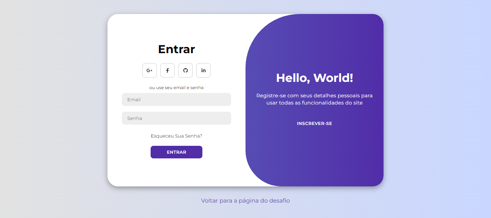This screenshot has height=218, width=491.
Task: Click inside the email address box
Action: coord(176,99)
